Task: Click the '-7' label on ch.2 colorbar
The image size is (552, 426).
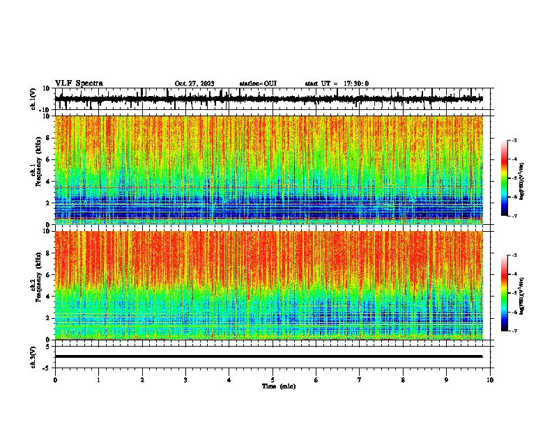Action: tap(514, 331)
